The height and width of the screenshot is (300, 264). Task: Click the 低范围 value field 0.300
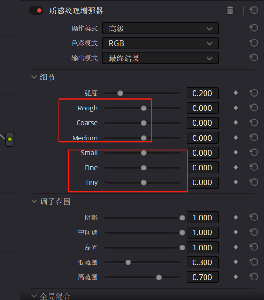(x=203, y=262)
